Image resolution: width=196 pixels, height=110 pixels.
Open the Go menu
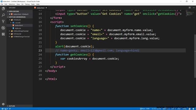pyautogui.click(x=22, y=4)
